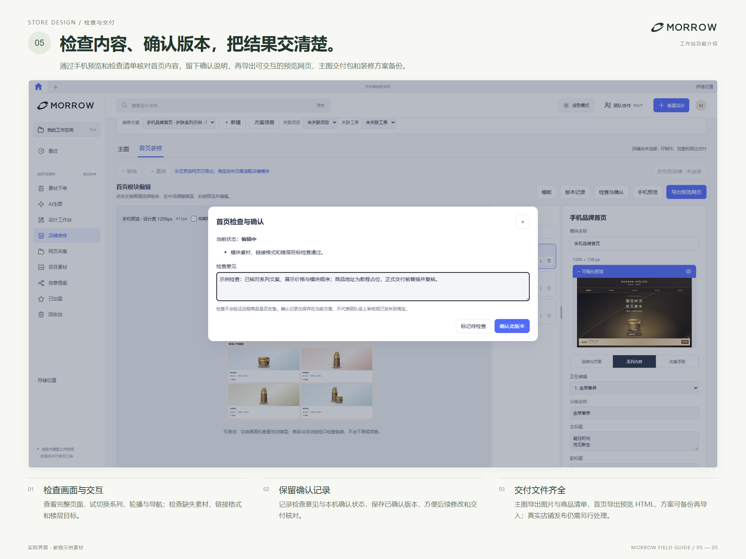Open 设计工作台 in sidebar
Image resolution: width=746 pixels, height=559 pixels.
[x=67, y=220]
